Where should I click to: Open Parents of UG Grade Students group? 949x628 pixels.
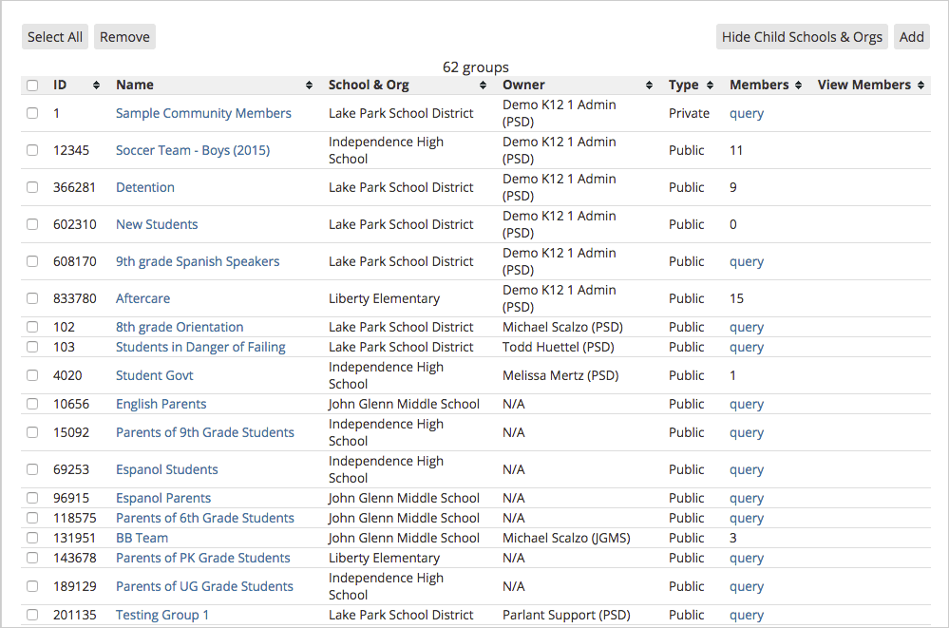(x=204, y=586)
